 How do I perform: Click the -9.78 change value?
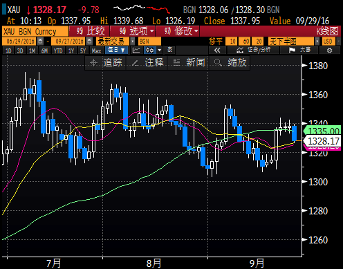click(x=89, y=10)
